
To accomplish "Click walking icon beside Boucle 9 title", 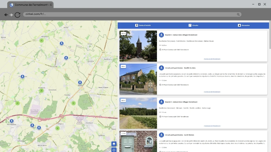I will tap(162, 102).
